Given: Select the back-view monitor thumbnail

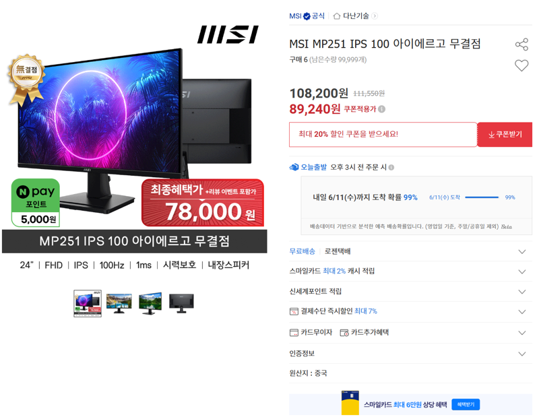Looking at the screenshot, I should (x=181, y=303).
